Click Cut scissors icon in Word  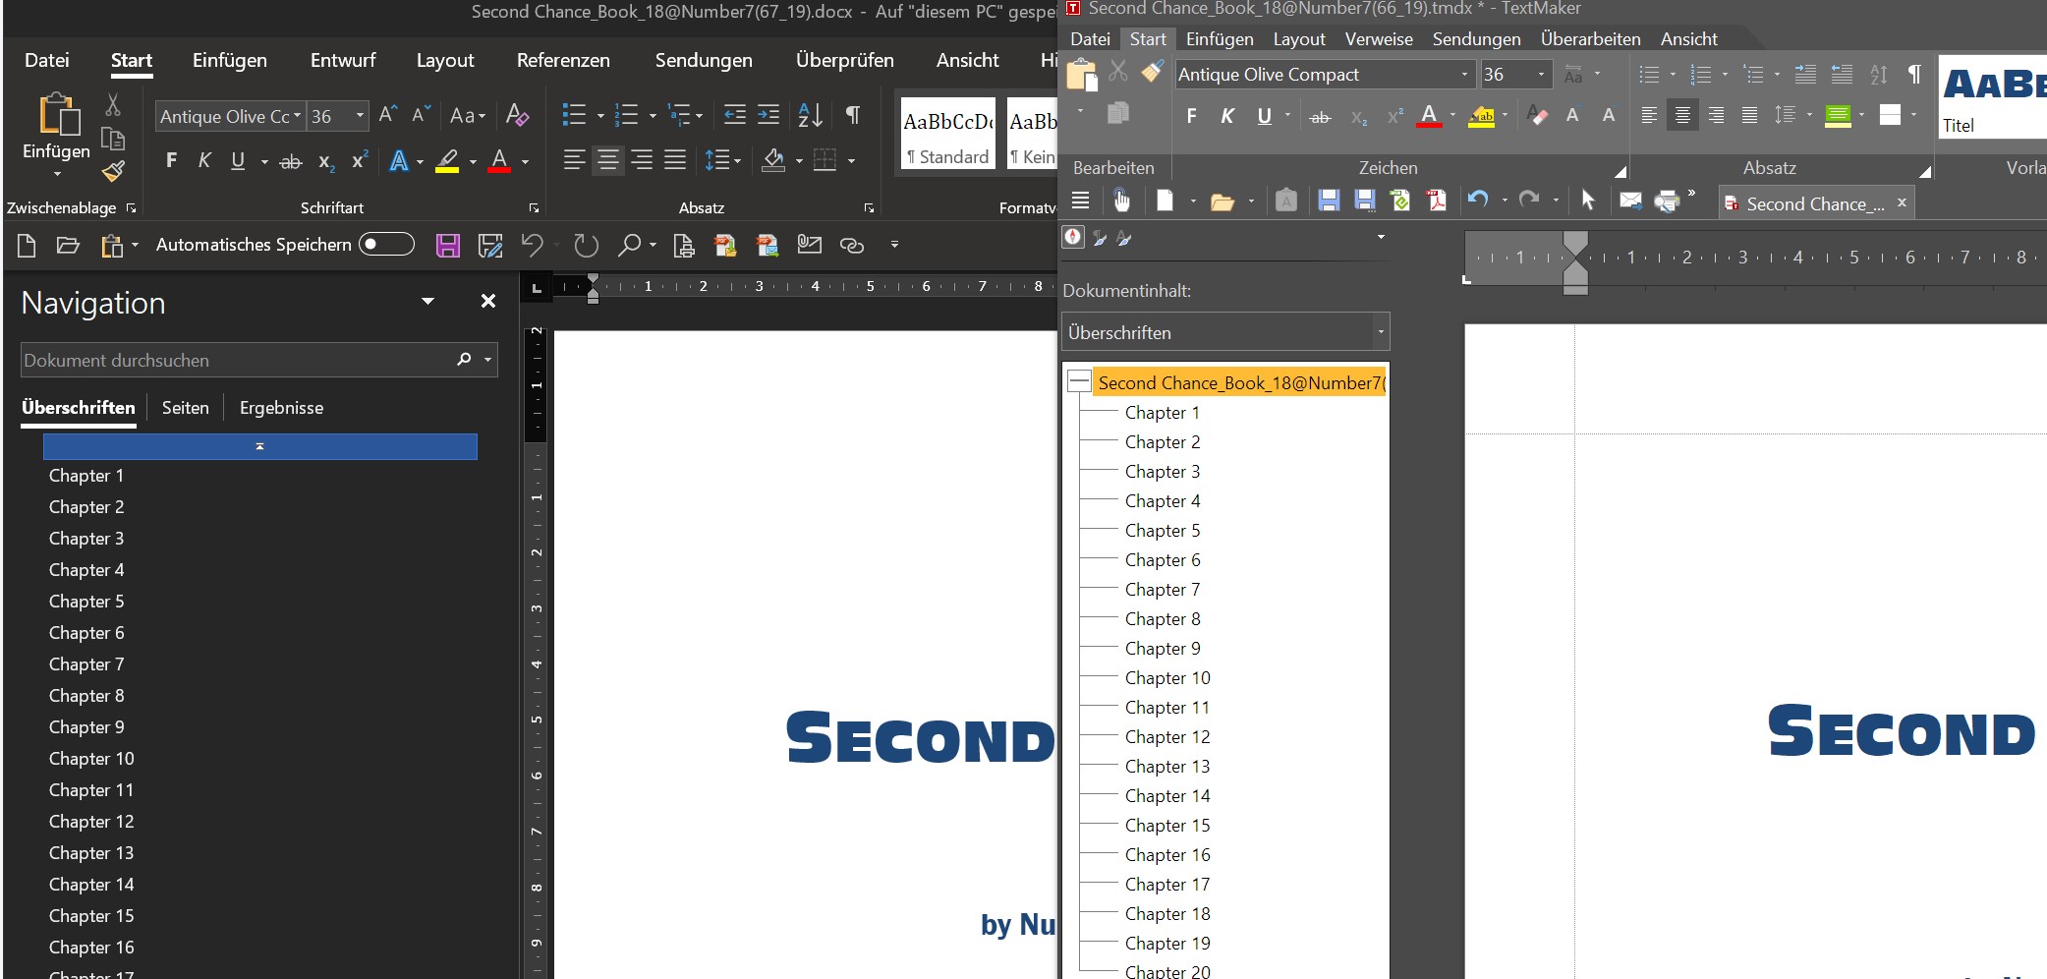tap(113, 104)
